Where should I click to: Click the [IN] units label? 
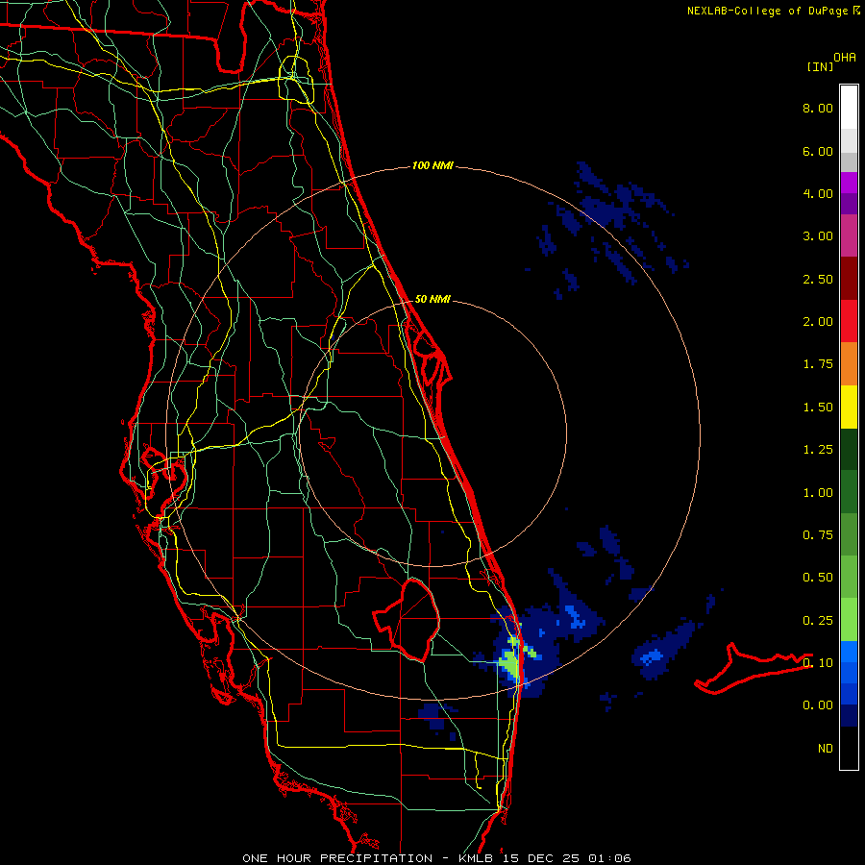tap(821, 66)
